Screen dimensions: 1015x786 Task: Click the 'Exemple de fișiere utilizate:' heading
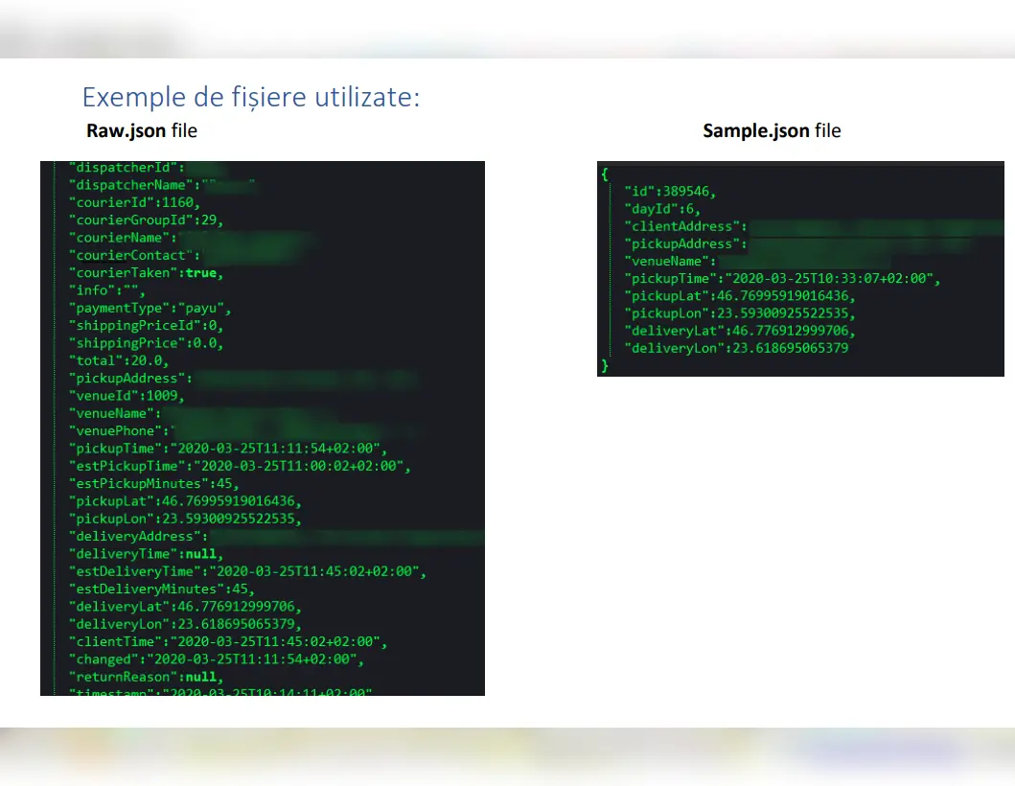point(250,97)
